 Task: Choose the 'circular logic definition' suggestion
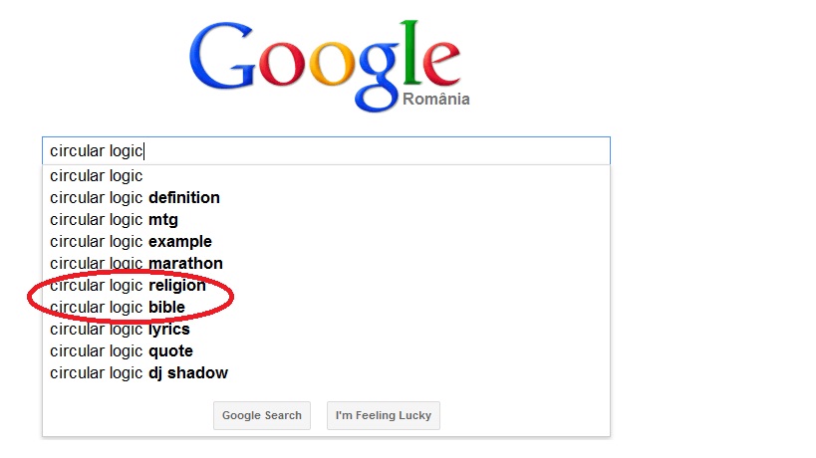(x=326, y=197)
